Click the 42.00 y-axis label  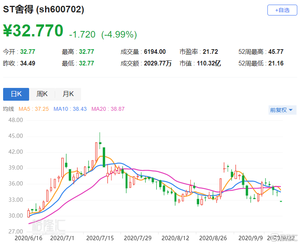[x=16, y=152]
